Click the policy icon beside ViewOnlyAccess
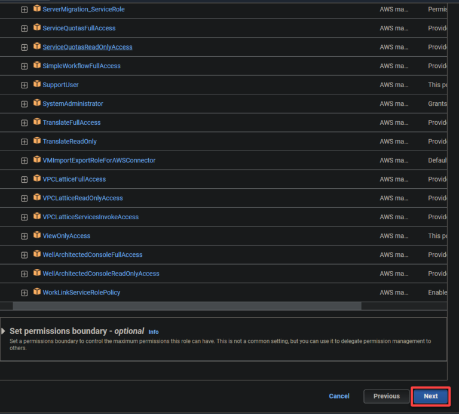This screenshot has width=459, height=414. tap(37, 235)
